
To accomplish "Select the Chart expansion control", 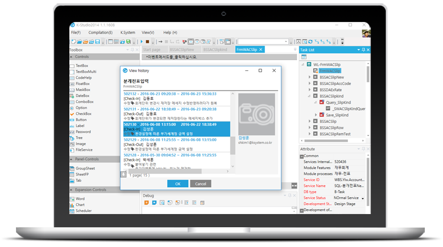I will pyautogui.click(x=80, y=204).
